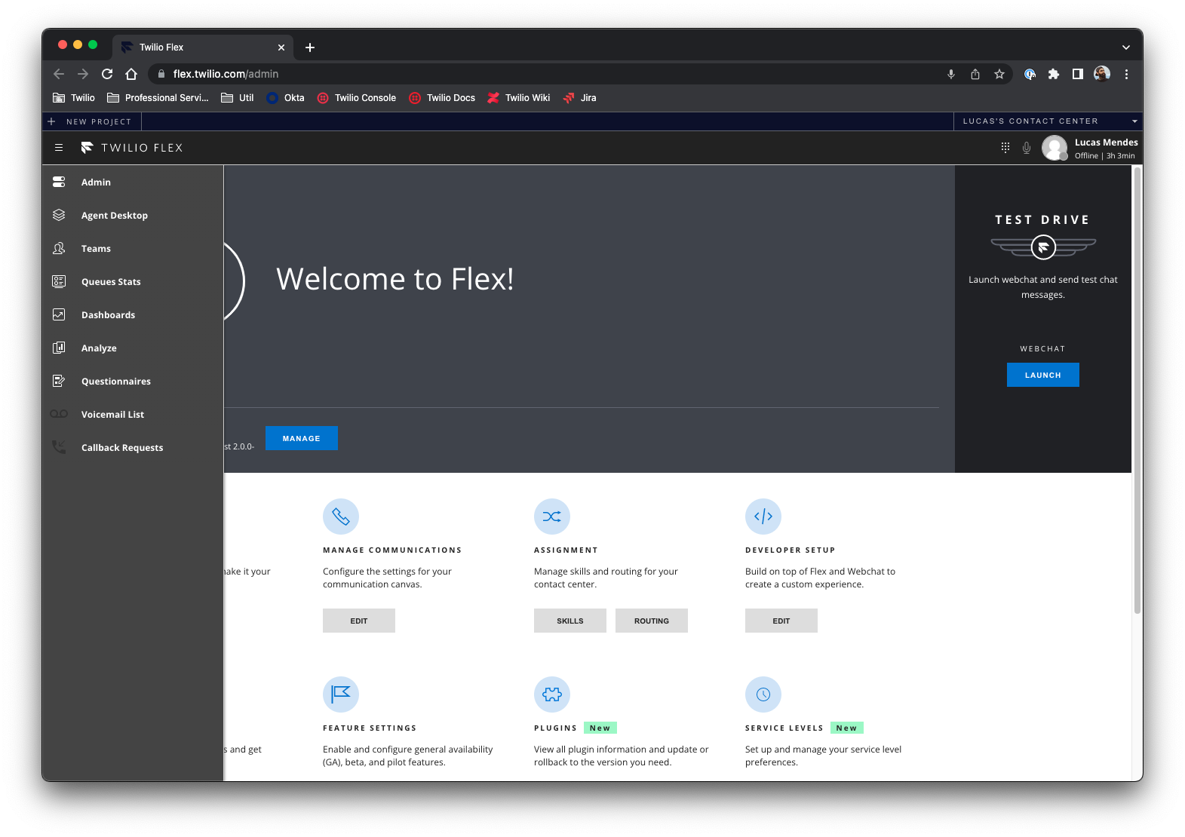
Task: Click the Agent Desktop layers icon
Action: coord(59,215)
